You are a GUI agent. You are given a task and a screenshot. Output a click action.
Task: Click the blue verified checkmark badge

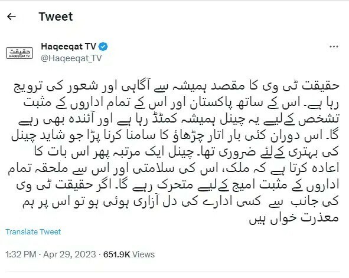tap(103, 47)
